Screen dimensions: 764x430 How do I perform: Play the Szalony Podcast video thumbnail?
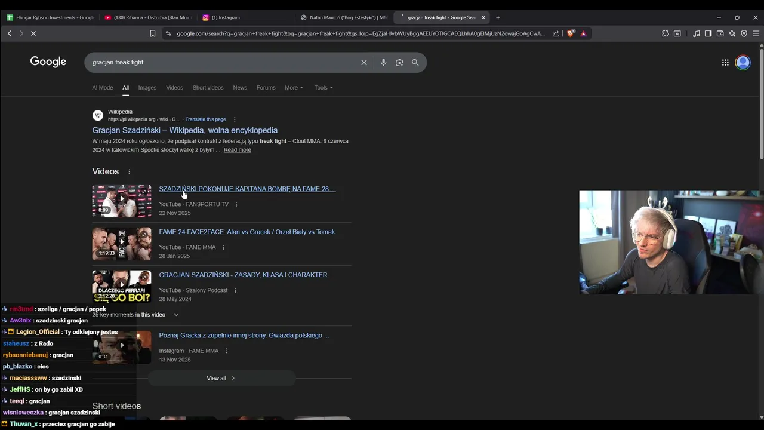[122, 287]
